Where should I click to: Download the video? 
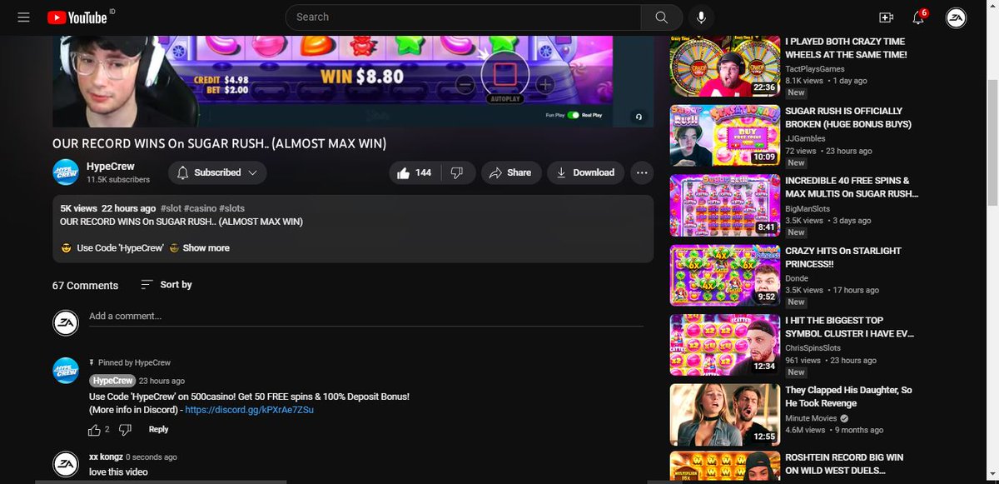point(585,172)
